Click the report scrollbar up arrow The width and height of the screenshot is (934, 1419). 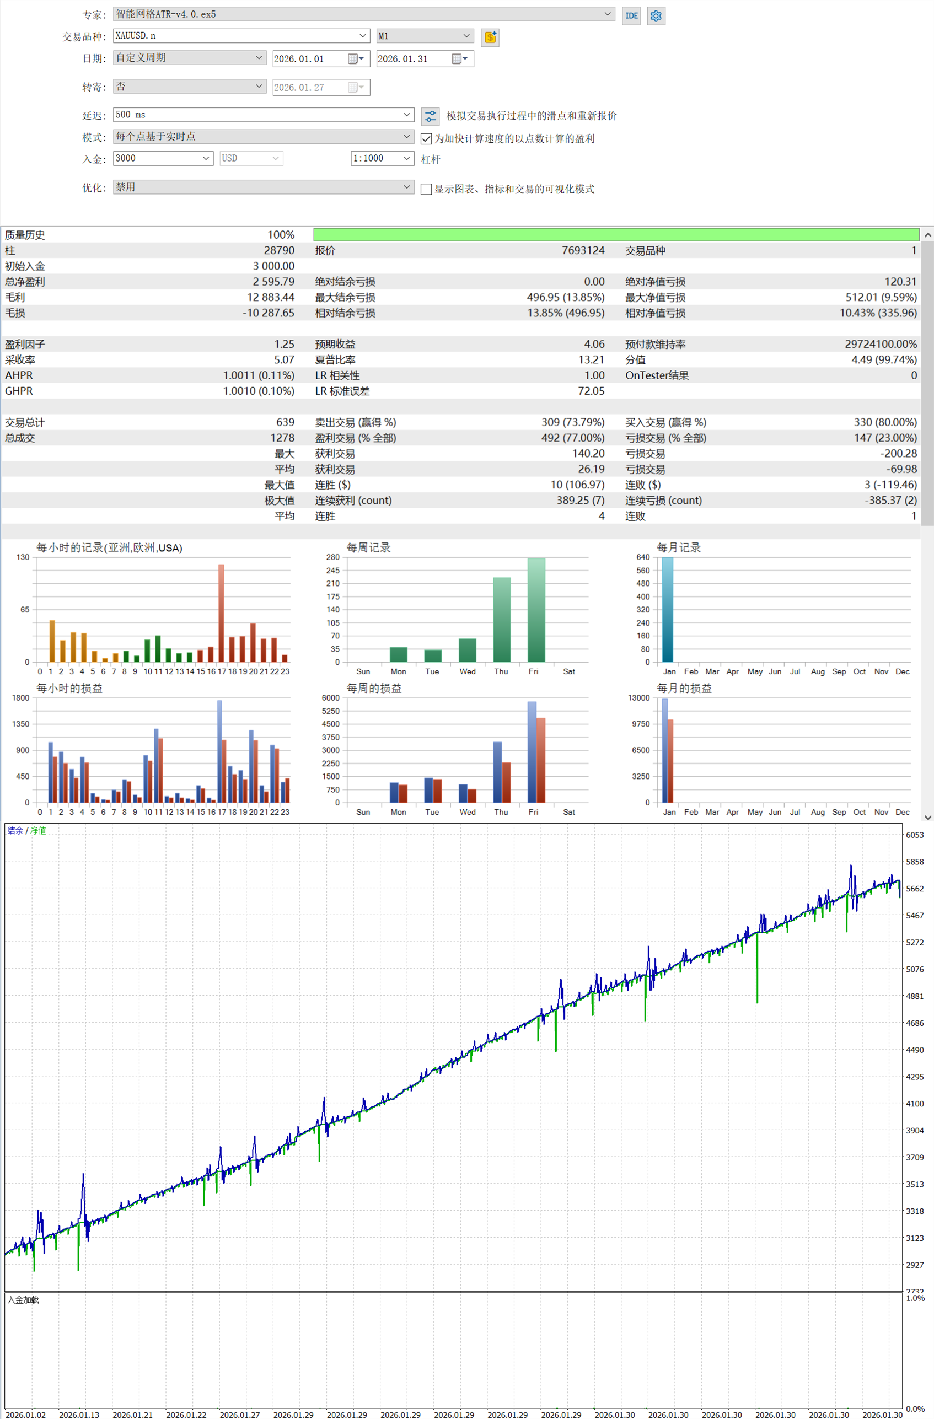coord(927,235)
